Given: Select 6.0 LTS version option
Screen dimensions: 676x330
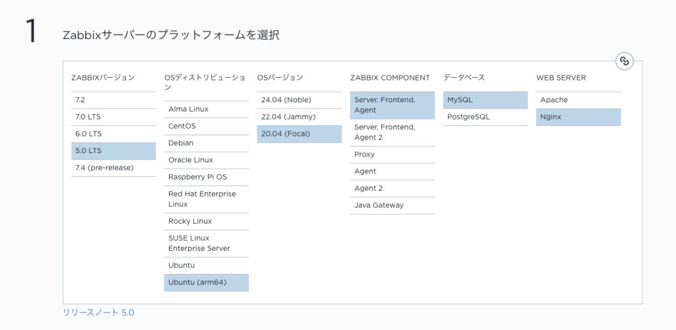Looking at the screenshot, I should [x=113, y=134].
